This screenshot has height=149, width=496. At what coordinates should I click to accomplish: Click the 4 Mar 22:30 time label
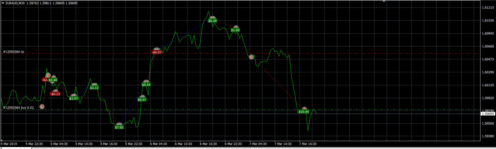tap(34, 144)
